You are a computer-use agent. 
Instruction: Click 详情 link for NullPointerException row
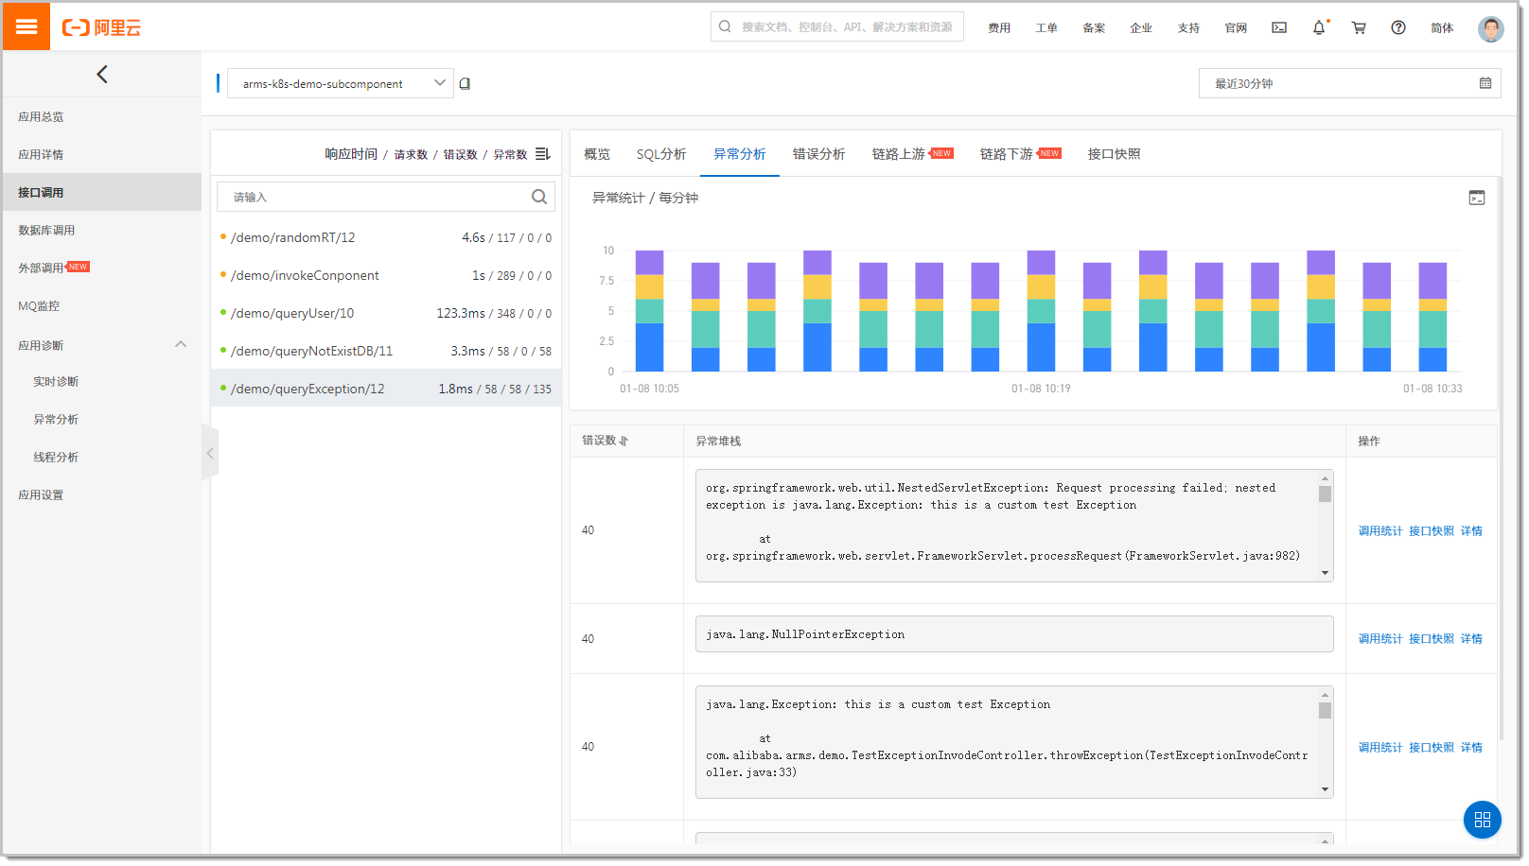click(1471, 639)
